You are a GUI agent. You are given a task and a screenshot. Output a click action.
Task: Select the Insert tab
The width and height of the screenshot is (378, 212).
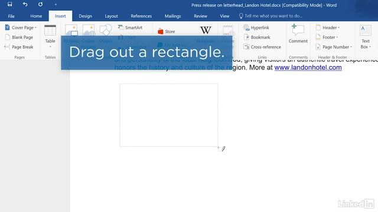pyautogui.click(x=60, y=16)
